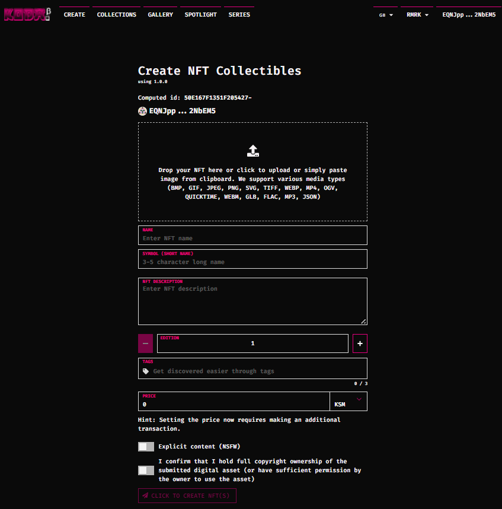Go to the Collections page
Viewport: 502px width, 509px height.
[x=116, y=14]
